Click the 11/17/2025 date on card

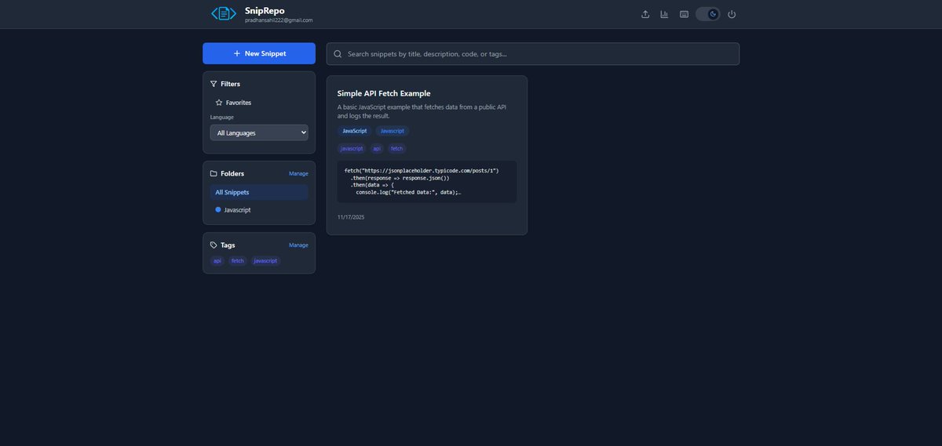pos(351,217)
